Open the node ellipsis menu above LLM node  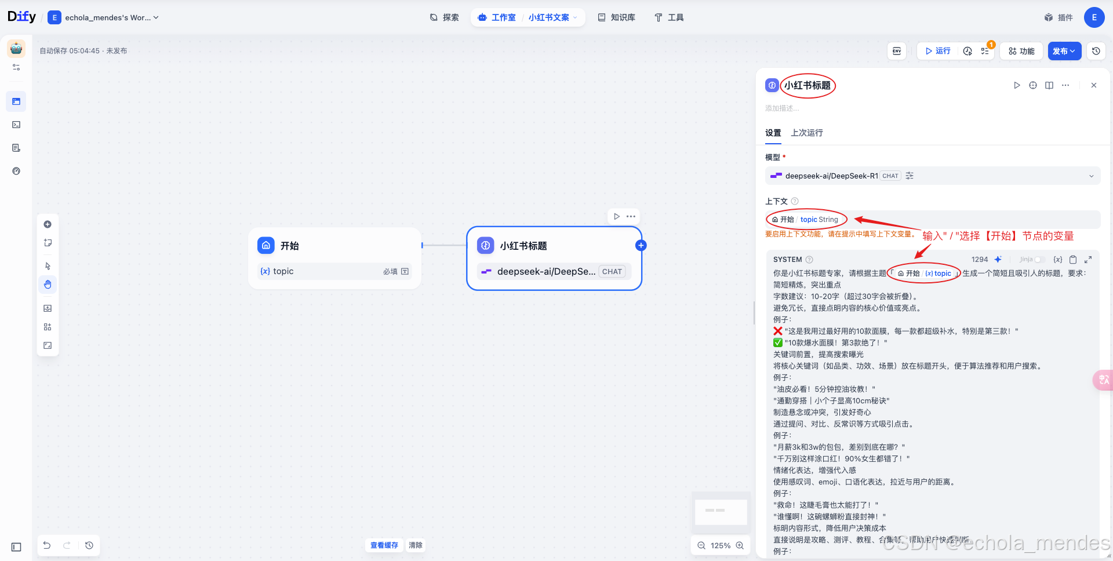point(631,216)
